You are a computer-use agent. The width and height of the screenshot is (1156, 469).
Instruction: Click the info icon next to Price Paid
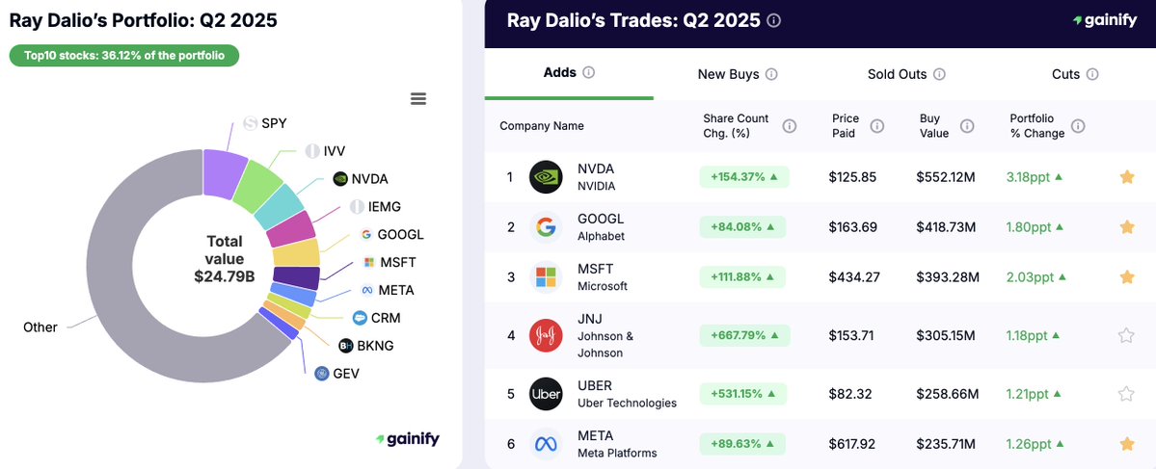coord(876,126)
